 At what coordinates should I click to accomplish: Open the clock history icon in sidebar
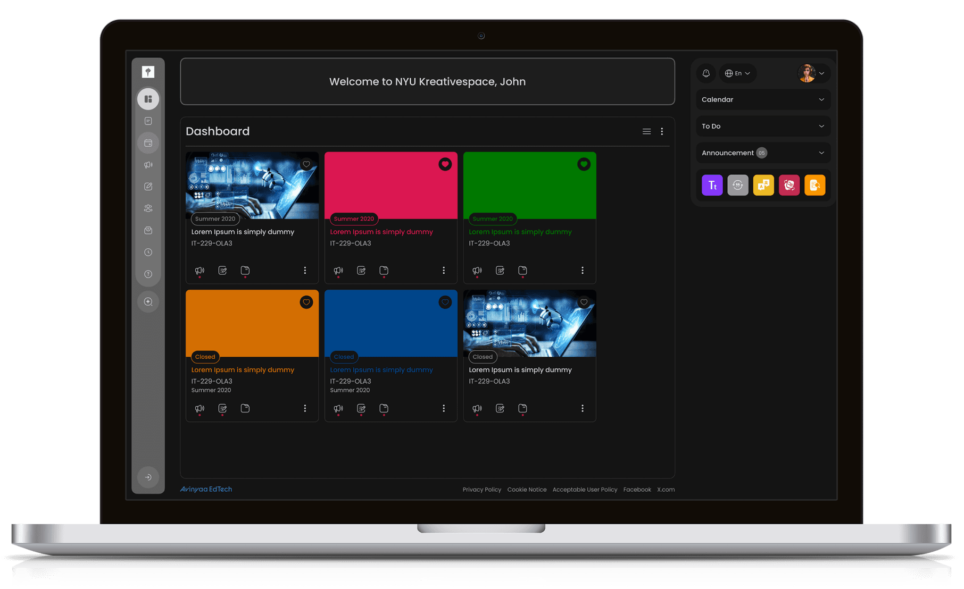pos(148,253)
